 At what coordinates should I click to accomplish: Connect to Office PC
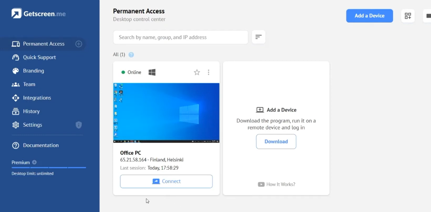pos(166,181)
